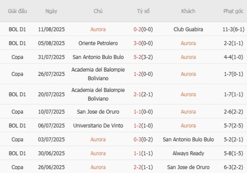Click the 0-2 score of the Club Guabira match
Image resolution: width=247 pixels, height=173 pixels.
tap(138, 29)
